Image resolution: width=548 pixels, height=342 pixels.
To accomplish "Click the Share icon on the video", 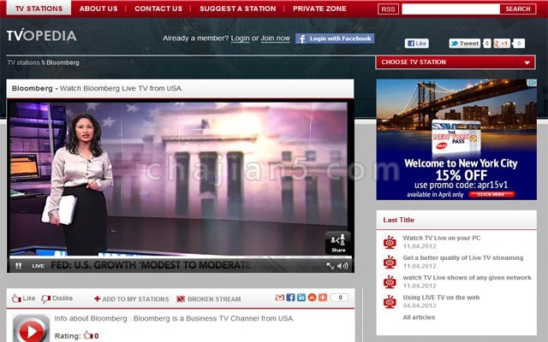I will click(337, 243).
